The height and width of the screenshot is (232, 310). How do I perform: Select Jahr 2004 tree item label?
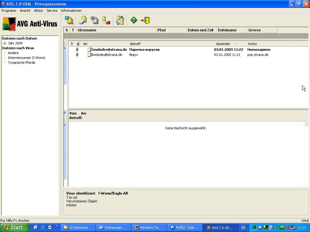[x=15, y=43]
